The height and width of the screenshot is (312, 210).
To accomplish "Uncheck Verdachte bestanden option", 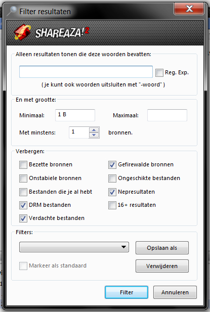I will click(23, 218).
